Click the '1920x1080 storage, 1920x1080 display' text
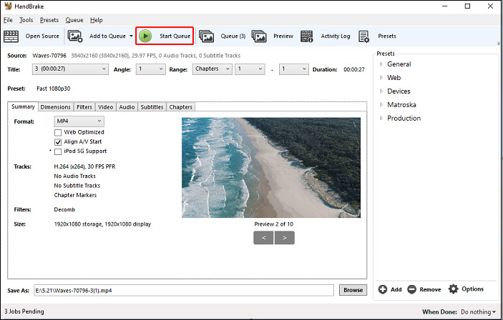 (102, 224)
